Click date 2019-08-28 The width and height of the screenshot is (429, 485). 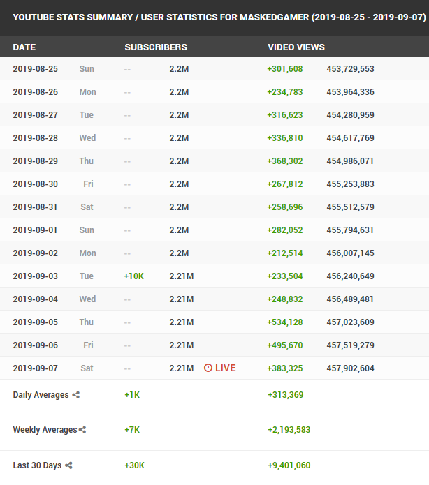pos(36,138)
